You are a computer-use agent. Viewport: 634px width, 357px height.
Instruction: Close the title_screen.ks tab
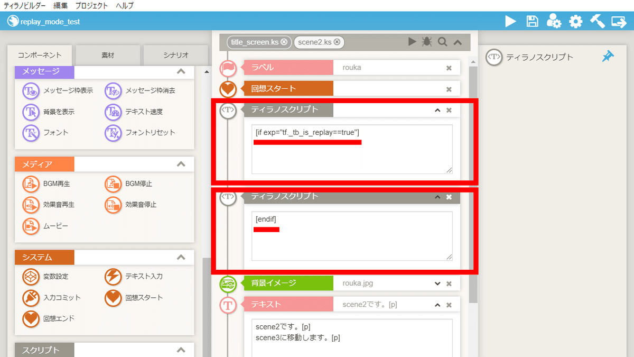coord(284,42)
